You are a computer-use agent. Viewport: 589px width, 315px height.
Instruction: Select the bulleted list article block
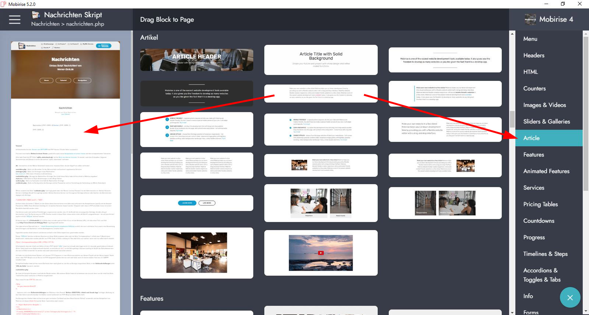(x=321, y=130)
